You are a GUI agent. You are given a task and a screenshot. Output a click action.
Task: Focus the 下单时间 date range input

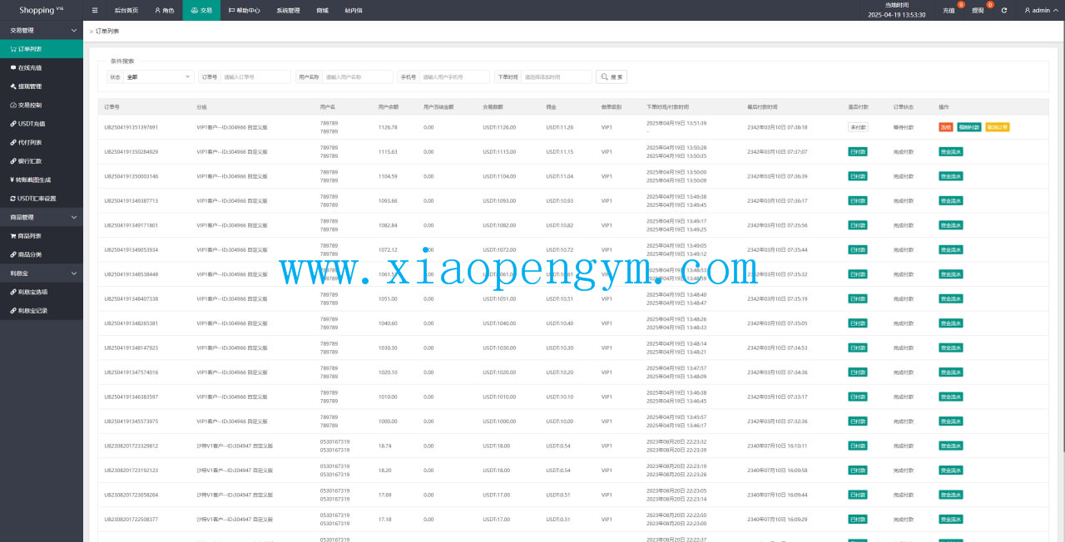[x=557, y=76]
